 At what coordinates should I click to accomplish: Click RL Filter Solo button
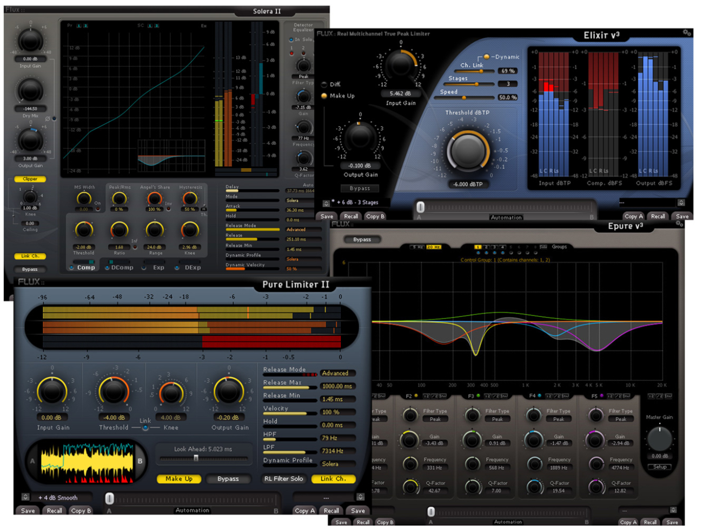[x=283, y=479]
